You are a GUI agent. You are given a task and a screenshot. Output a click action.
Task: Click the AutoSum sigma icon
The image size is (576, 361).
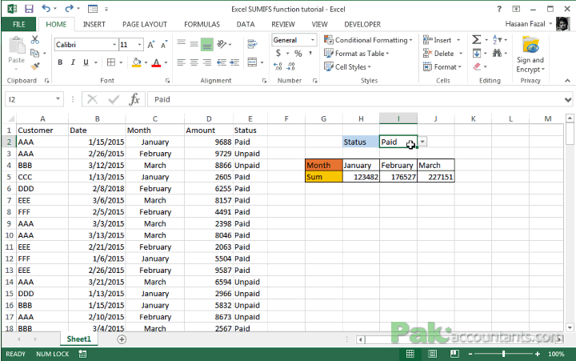pyautogui.click(x=476, y=40)
